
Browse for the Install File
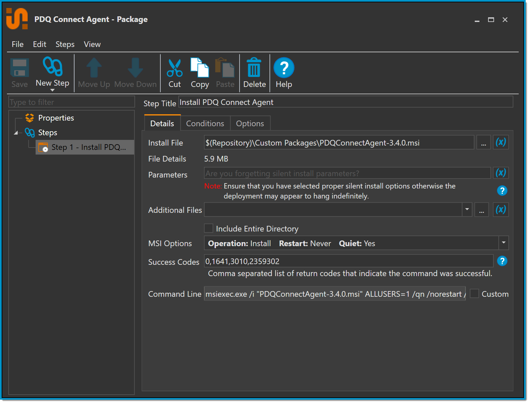pos(483,143)
